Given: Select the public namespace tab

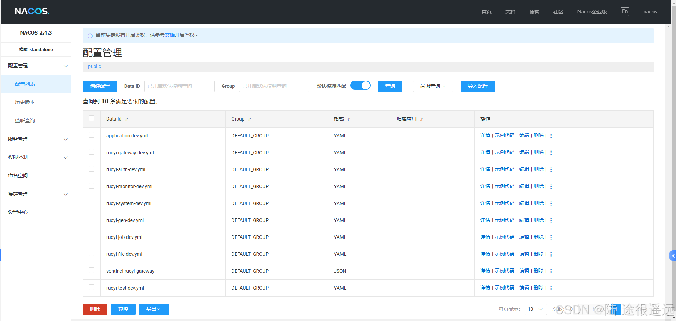Looking at the screenshot, I should (x=94, y=66).
